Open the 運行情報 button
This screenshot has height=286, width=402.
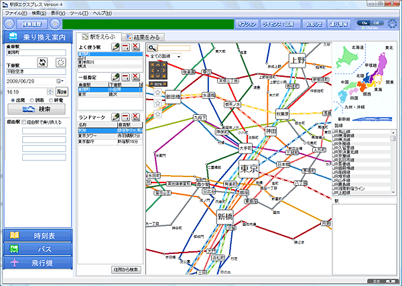[338, 24]
